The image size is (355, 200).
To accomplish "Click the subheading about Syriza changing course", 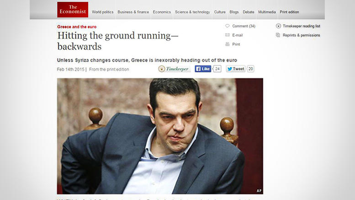I will click(x=147, y=60).
